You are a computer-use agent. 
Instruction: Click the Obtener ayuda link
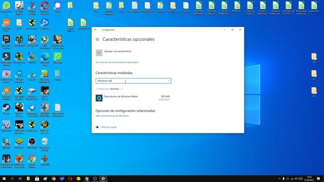click(x=109, y=127)
